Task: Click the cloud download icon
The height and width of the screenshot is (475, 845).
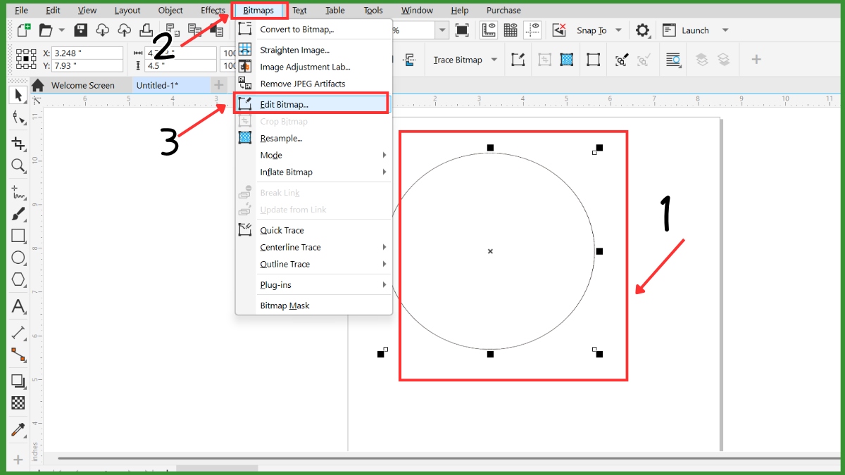Action: coord(103,30)
